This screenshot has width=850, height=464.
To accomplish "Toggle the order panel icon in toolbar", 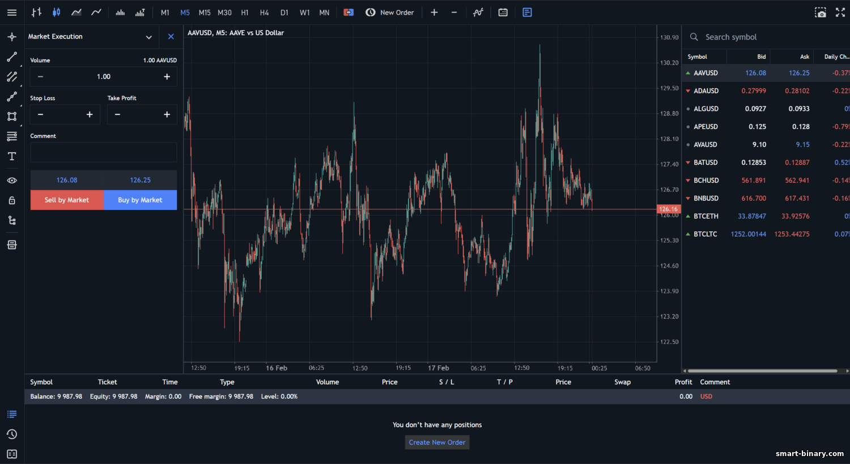I will coord(527,12).
